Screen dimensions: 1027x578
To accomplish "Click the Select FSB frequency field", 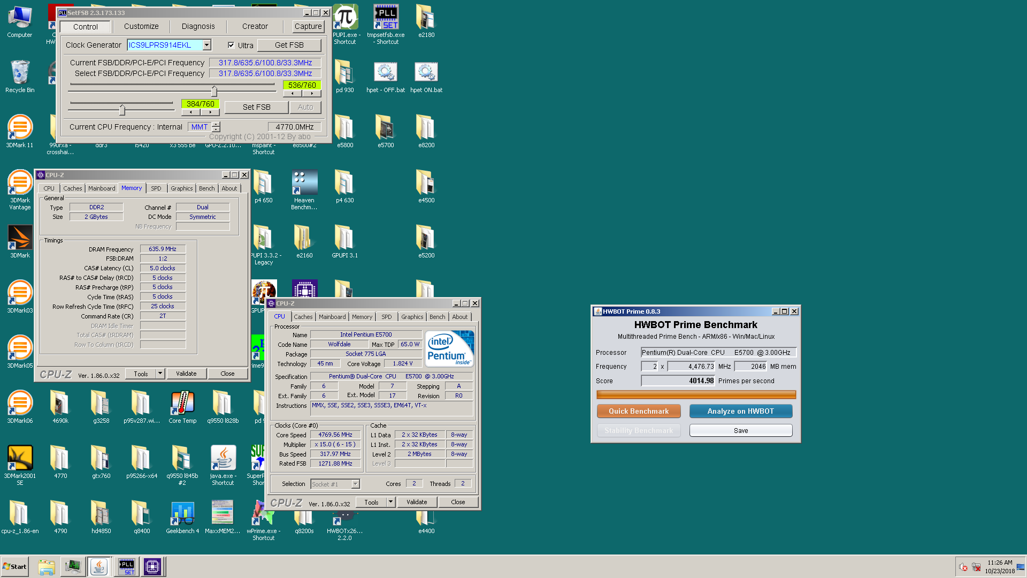I will (x=265, y=73).
